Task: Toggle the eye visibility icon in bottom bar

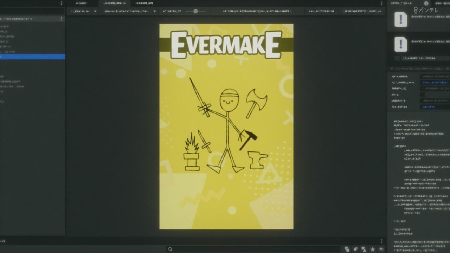Action: click(x=381, y=249)
